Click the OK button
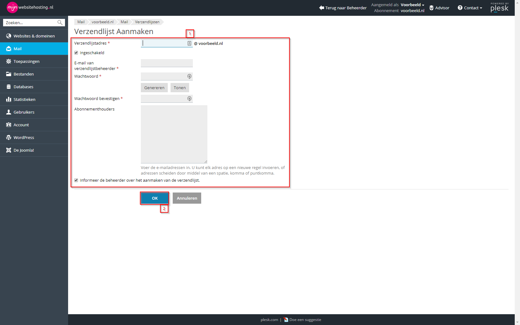Screen dimensions: 520x325 click(x=155, y=198)
